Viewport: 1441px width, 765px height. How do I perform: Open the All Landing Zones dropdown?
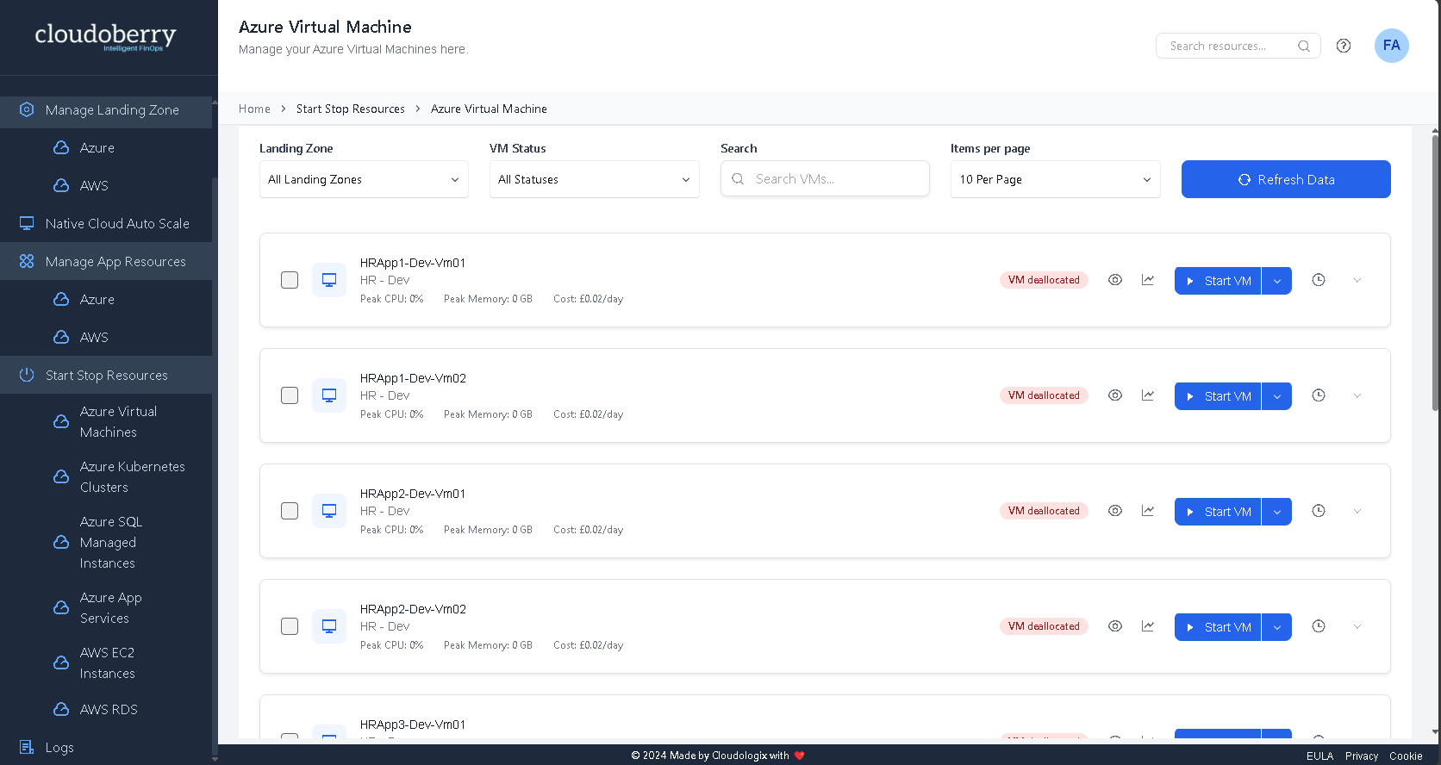point(364,179)
